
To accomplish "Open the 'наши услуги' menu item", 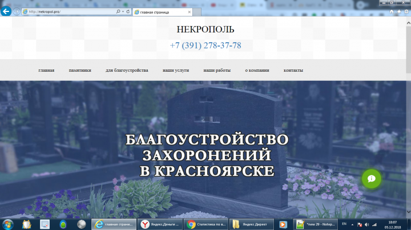I will tap(176, 70).
